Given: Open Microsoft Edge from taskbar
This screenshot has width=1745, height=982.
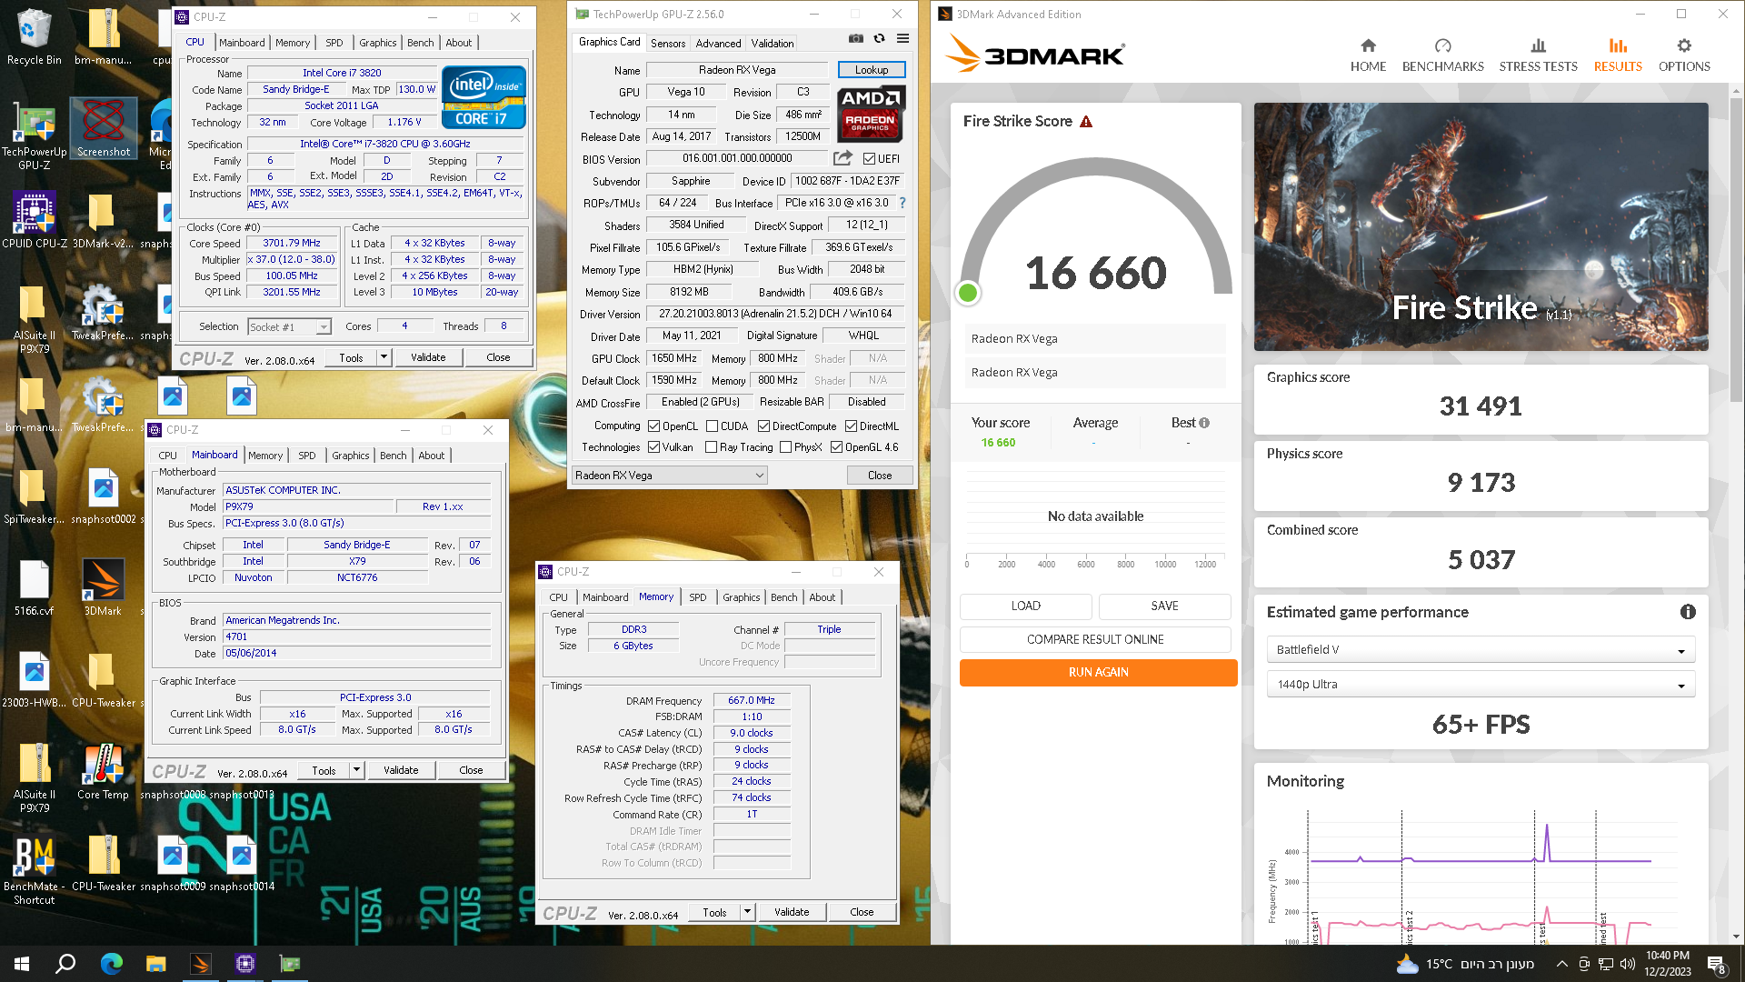Looking at the screenshot, I should click(x=111, y=964).
